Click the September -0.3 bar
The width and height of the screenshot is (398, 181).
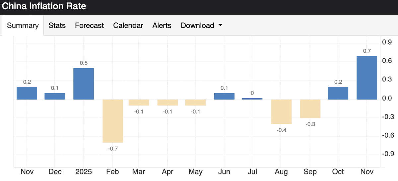pos(310,109)
